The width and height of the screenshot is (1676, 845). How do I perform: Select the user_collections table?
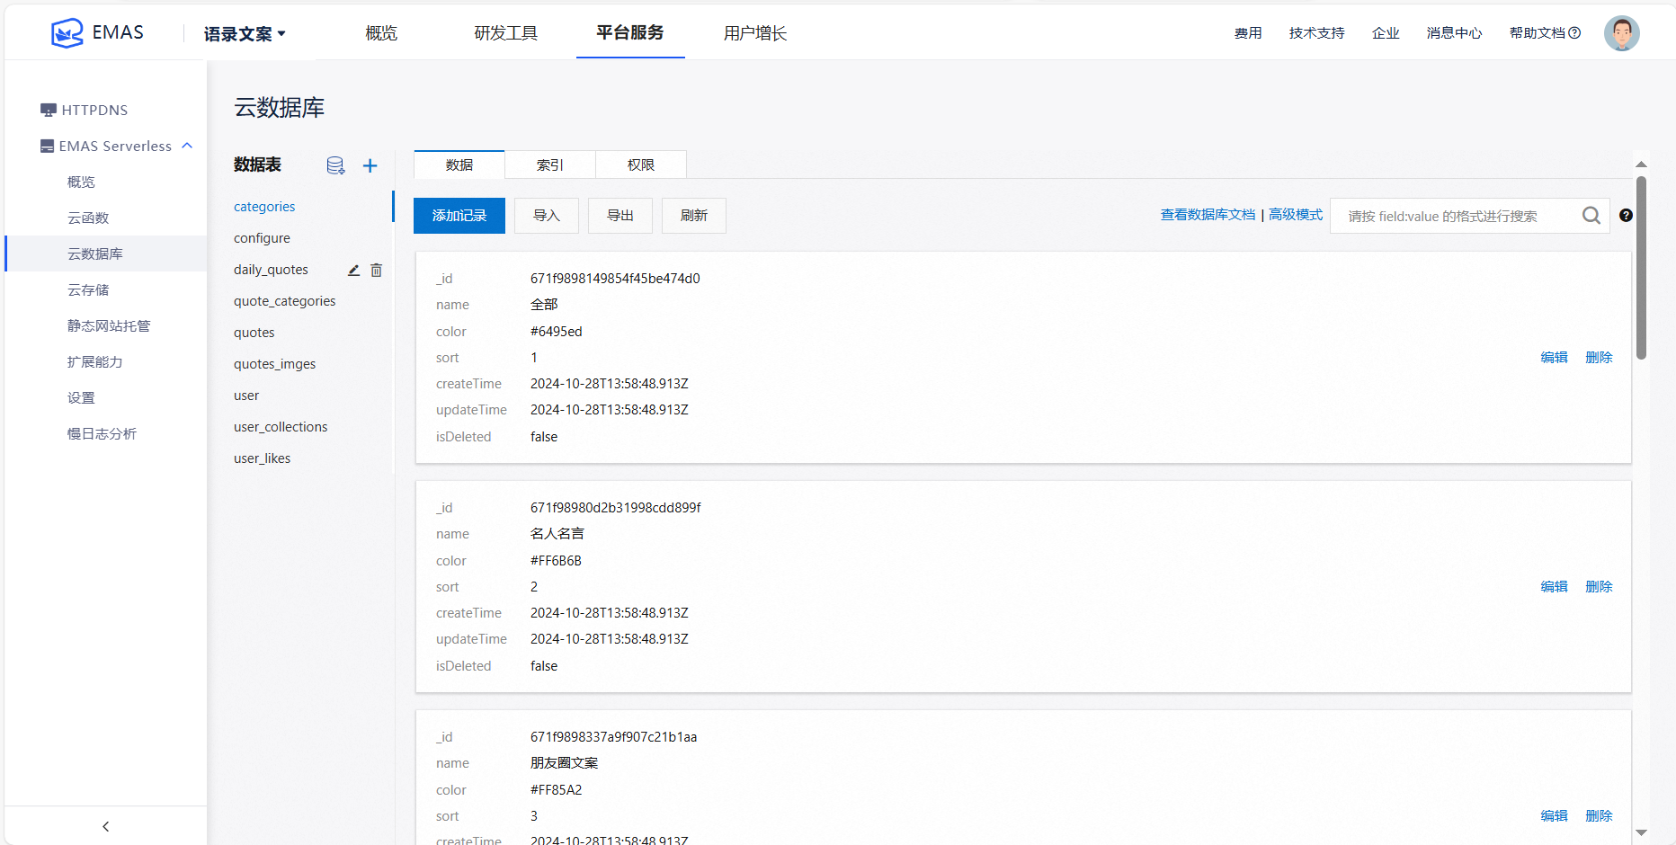[281, 427]
